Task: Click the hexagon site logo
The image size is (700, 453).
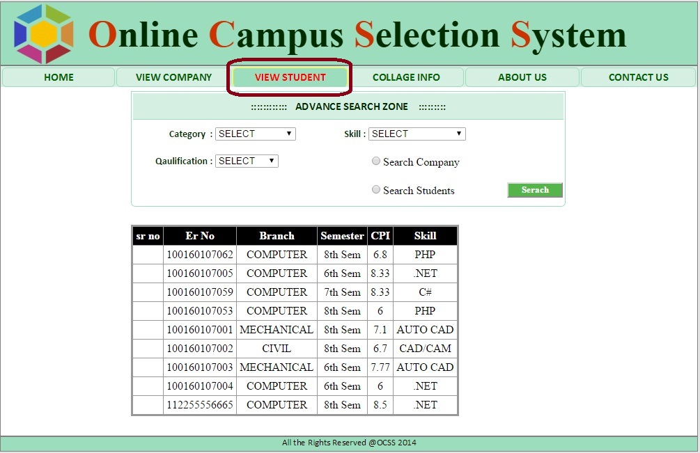Action: click(43, 34)
